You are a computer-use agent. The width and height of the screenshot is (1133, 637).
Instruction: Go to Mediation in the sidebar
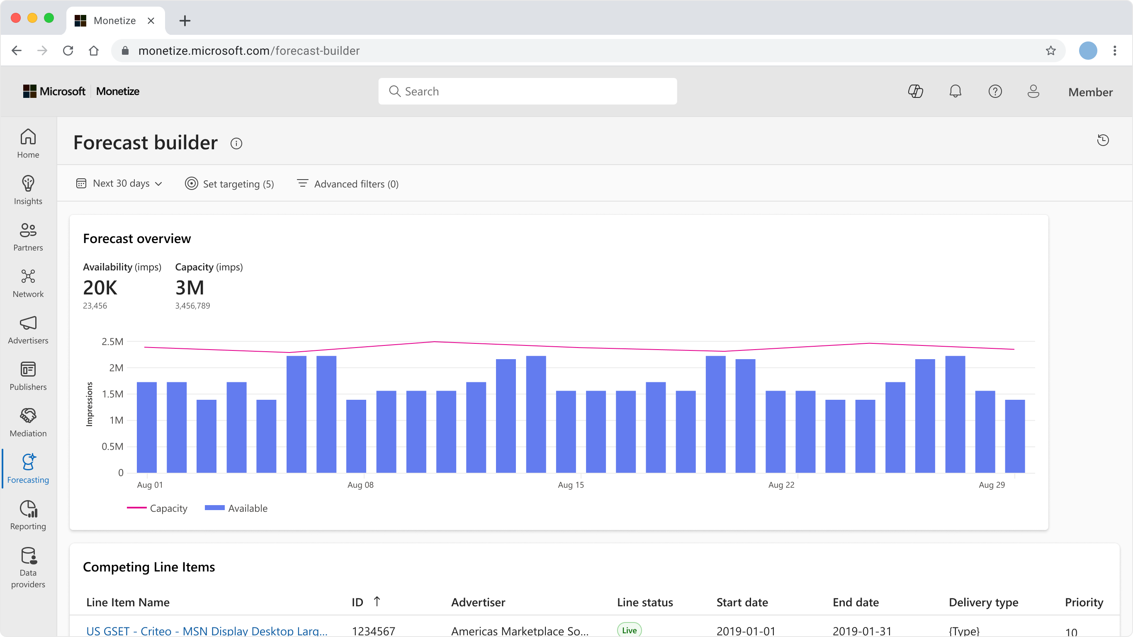[28, 423]
